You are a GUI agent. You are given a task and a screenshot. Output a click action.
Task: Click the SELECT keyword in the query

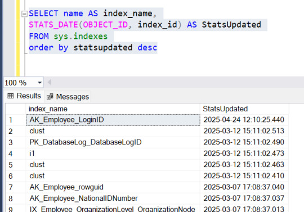pyautogui.click(x=43, y=13)
